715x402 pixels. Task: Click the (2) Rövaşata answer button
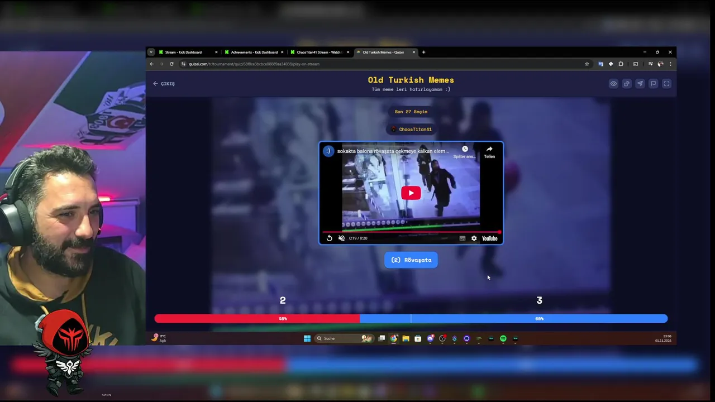411,260
